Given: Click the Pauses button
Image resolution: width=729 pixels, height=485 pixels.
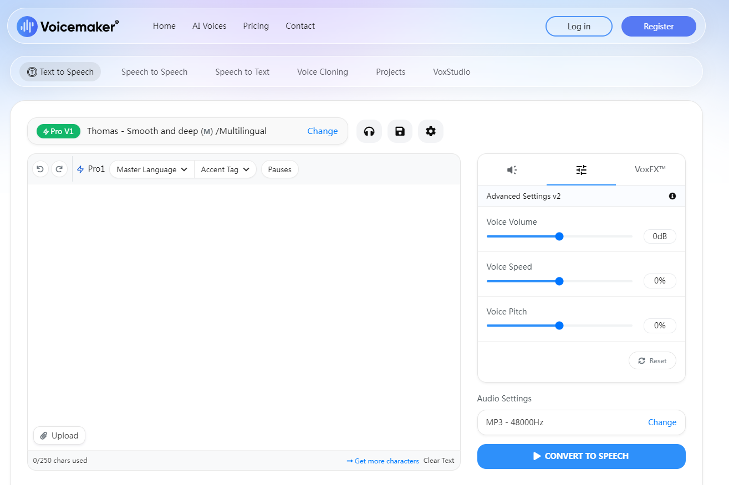Looking at the screenshot, I should (280, 169).
